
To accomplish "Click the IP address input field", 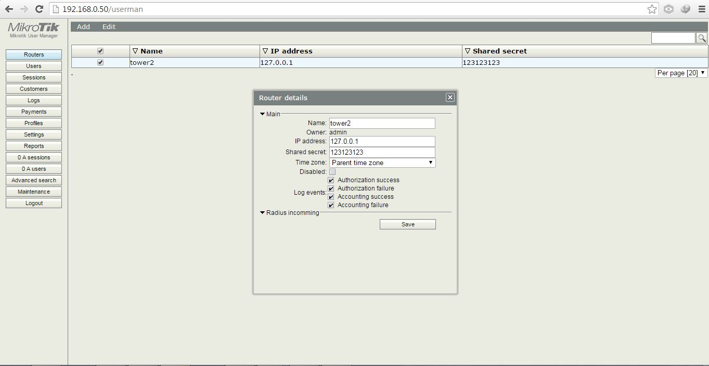I will click(382, 141).
